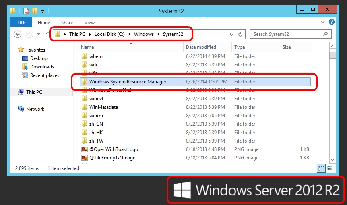Screen dimensions: 347x205
Task: Switch to Large icons view
Action: click(x=330, y=168)
